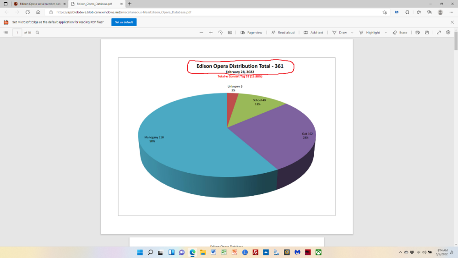Image resolution: width=458 pixels, height=258 pixels.
Task: Zoom out with the minus icon
Action: [x=201, y=33]
